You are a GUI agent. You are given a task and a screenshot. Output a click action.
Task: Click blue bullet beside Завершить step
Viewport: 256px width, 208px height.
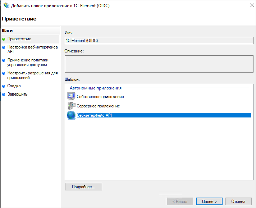[x=4, y=94]
